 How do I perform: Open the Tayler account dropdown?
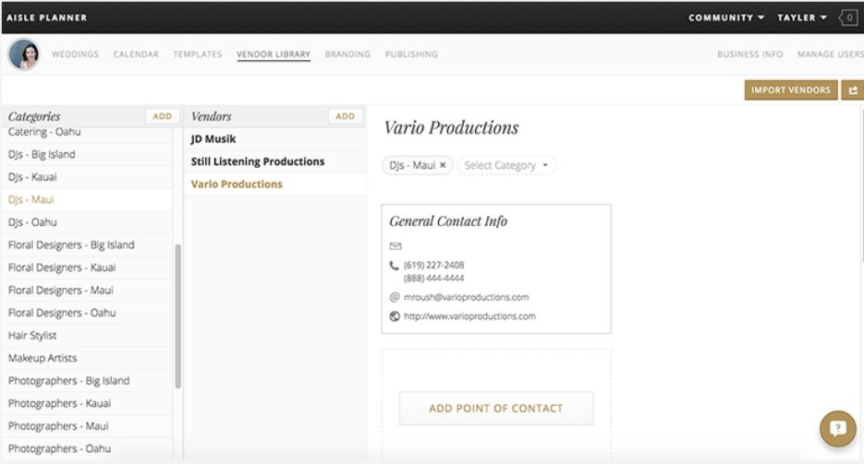click(801, 18)
